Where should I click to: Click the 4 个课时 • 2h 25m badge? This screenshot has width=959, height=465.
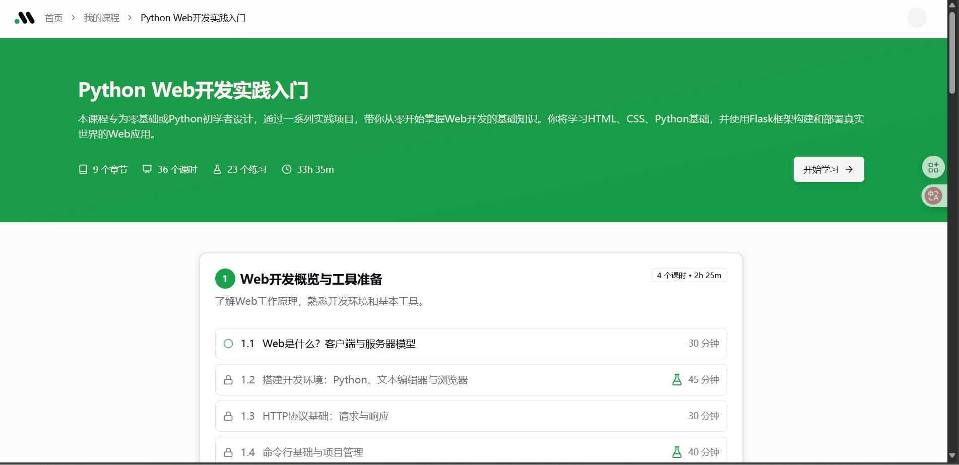(689, 276)
